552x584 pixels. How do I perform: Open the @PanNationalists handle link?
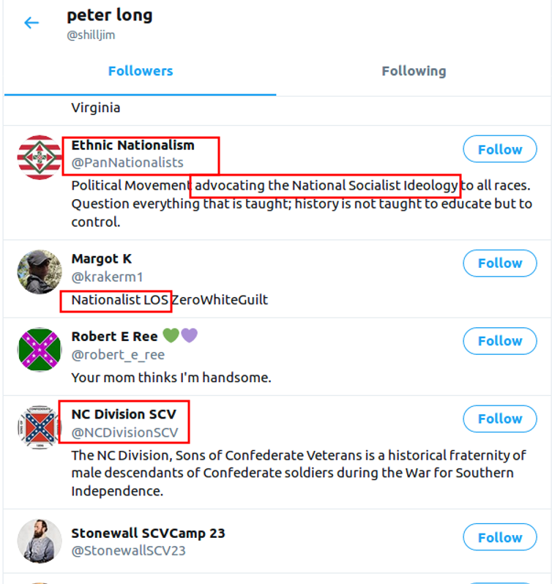point(127,162)
